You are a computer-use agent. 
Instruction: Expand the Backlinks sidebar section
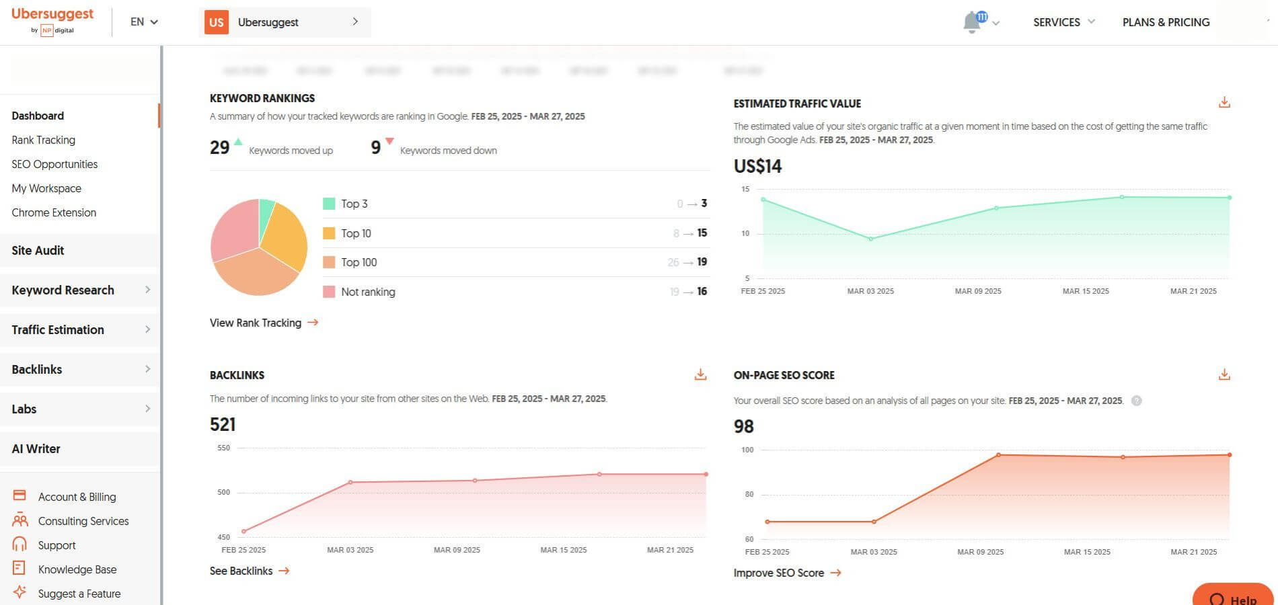coord(80,370)
